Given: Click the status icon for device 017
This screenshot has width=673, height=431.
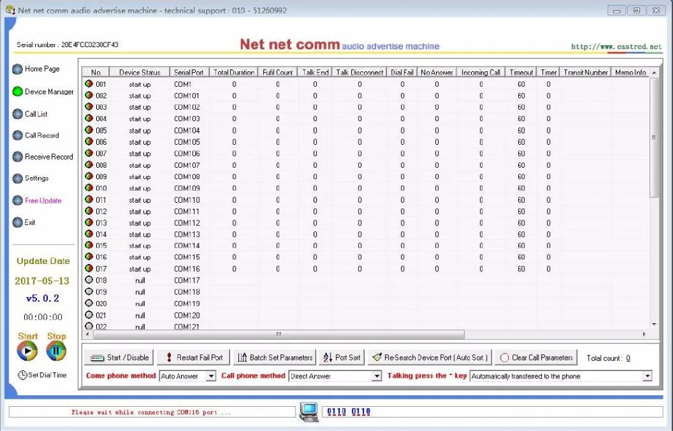Looking at the screenshot, I should pyautogui.click(x=89, y=268).
